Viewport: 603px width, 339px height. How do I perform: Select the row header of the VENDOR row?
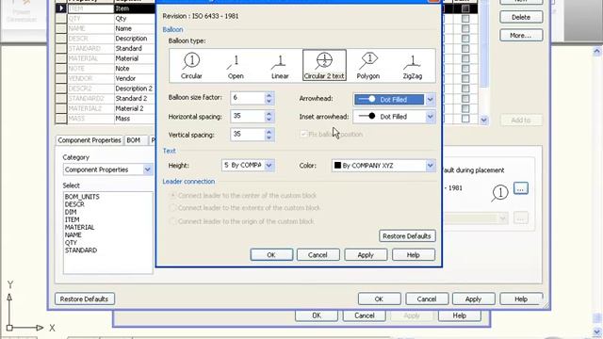coord(61,78)
